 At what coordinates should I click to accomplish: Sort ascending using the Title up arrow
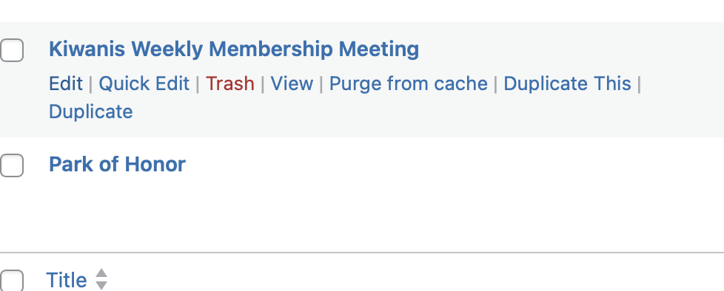click(x=101, y=273)
